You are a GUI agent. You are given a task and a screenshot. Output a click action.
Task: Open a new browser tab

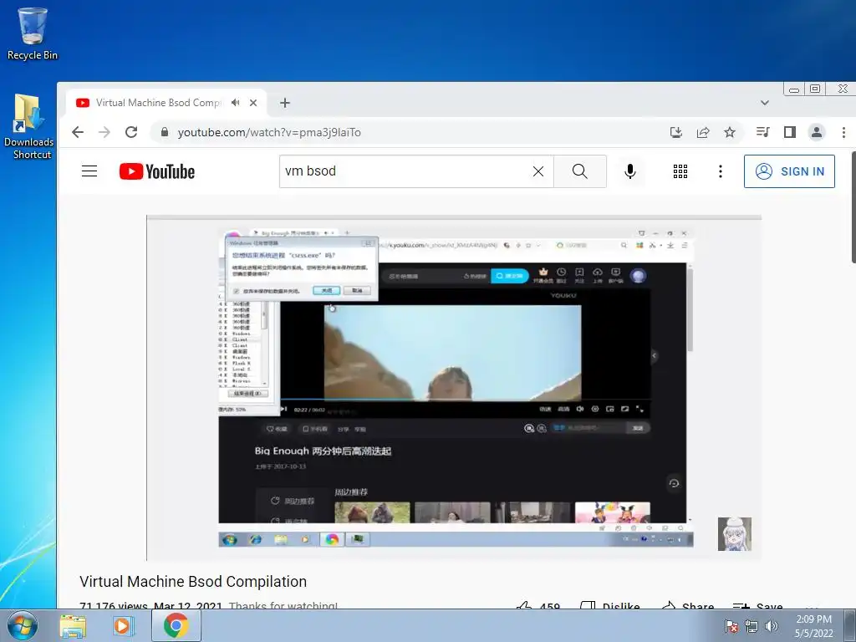[285, 103]
